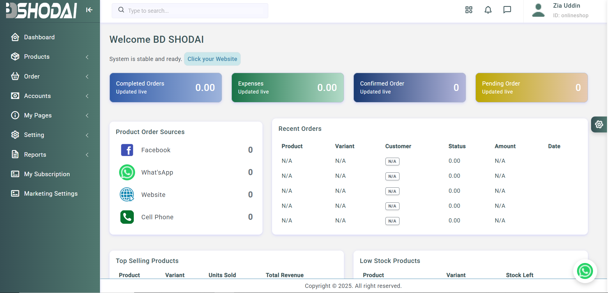Image resolution: width=608 pixels, height=293 pixels.
Task: Click the first N/A customer badge
Action: click(392, 162)
